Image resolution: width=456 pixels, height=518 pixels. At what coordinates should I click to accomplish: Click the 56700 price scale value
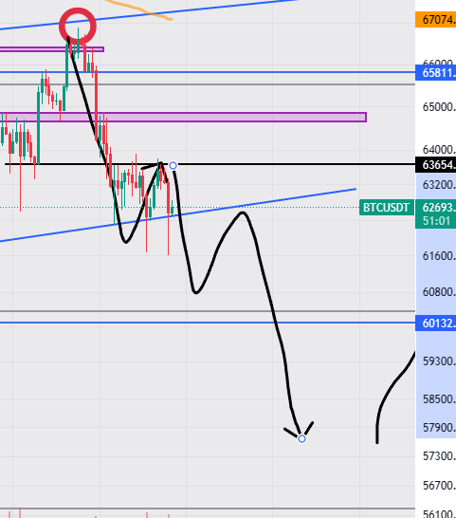coord(439,486)
